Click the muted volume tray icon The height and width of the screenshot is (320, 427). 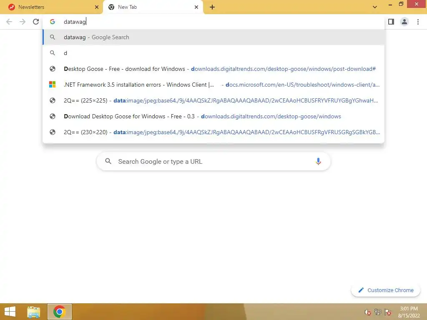coord(368,312)
